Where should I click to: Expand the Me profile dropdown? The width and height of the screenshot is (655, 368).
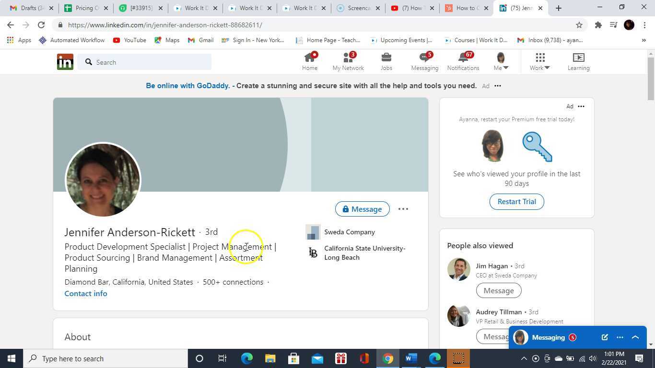(x=500, y=61)
